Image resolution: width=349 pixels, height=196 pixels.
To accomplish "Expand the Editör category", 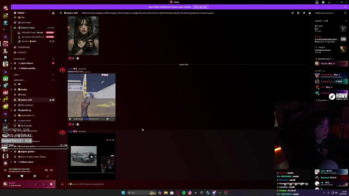I will (17, 75).
